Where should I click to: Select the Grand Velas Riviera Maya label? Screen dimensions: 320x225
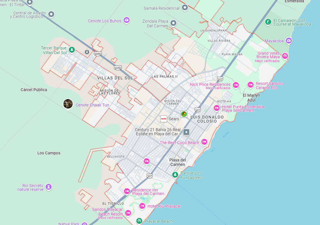click(268, 55)
